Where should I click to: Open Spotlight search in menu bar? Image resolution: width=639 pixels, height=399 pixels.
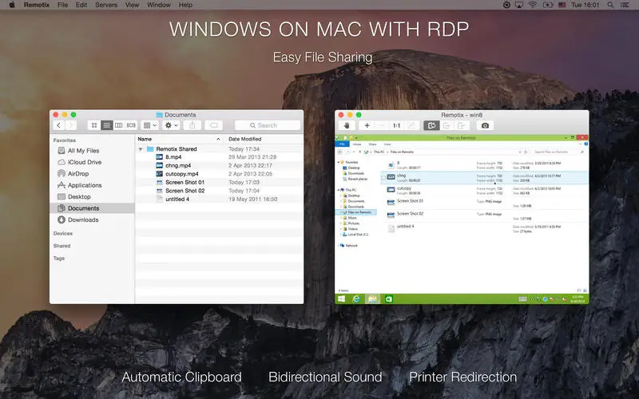[x=610, y=5]
